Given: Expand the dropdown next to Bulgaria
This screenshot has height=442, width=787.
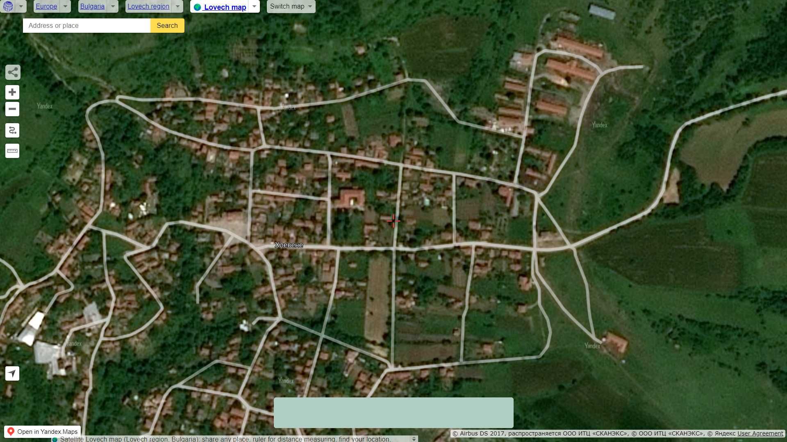Looking at the screenshot, I should 113,7.
